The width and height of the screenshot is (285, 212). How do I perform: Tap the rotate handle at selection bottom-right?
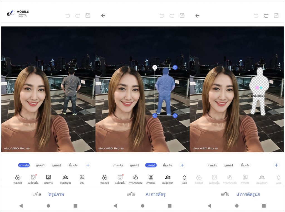175,115
